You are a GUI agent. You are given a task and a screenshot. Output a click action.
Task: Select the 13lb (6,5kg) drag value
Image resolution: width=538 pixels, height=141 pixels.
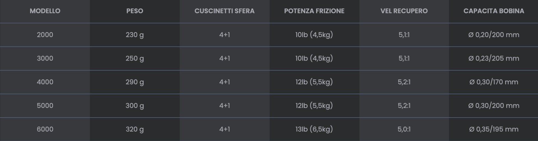314,129
